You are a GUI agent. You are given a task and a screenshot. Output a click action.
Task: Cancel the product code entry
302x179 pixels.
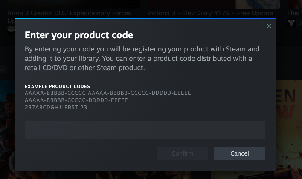tap(239, 153)
